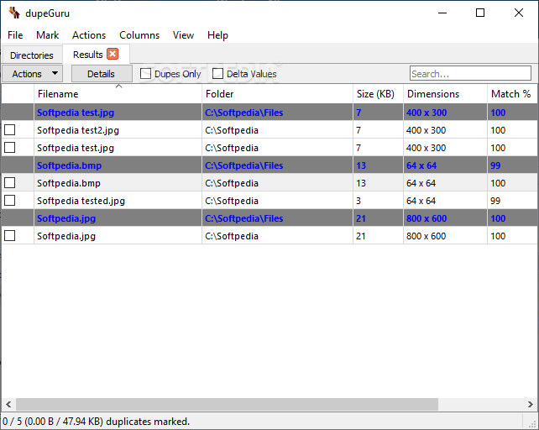This screenshot has width=539, height=430.
Task: Select the blue reference row Softpedia.jpg
Action: click(x=269, y=218)
